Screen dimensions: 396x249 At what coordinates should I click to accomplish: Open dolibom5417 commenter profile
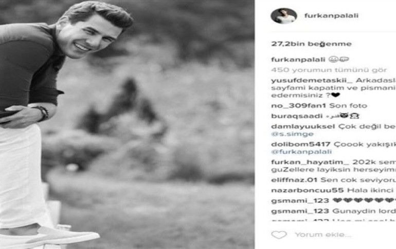point(301,144)
